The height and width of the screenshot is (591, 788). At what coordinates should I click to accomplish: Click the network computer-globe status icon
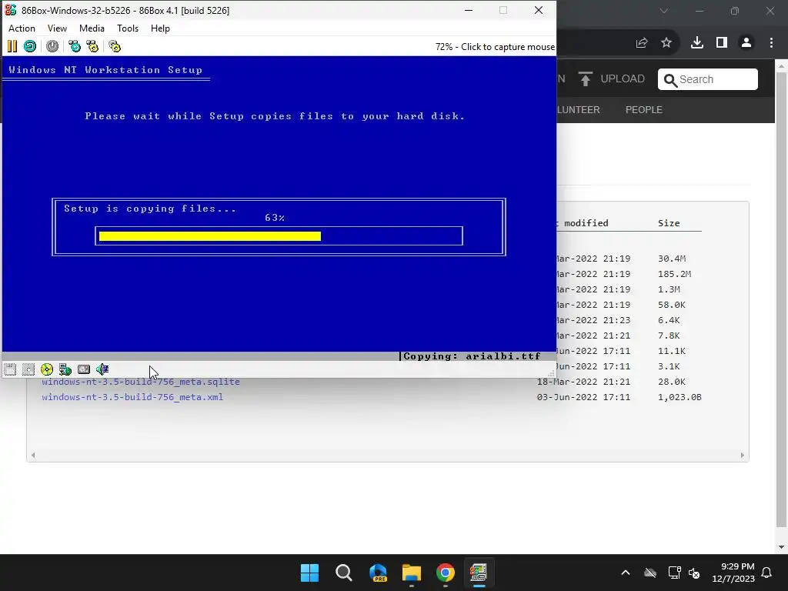coord(65,370)
